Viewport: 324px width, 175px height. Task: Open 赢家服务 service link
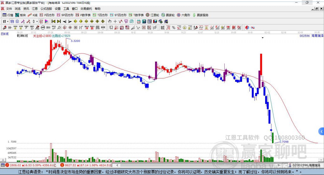click(x=200, y=15)
